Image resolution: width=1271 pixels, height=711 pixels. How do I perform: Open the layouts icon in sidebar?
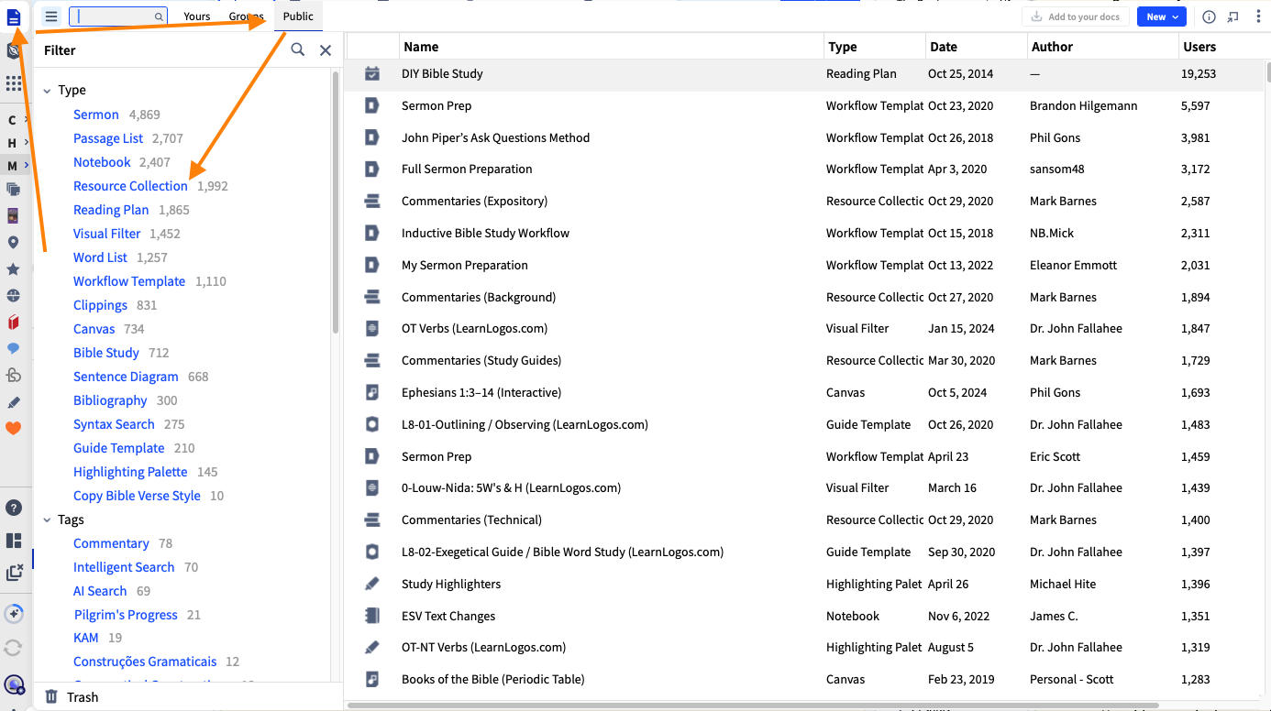tap(14, 541)
